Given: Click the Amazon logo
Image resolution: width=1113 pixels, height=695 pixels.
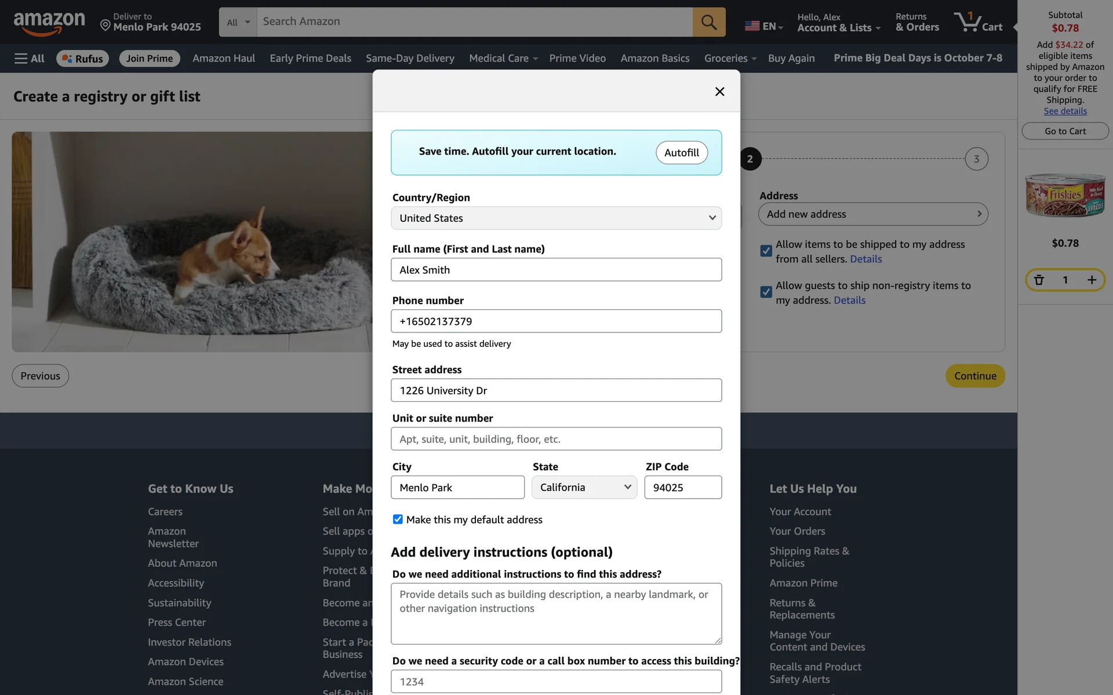Looking at the screenshot, I should point(49,23).
